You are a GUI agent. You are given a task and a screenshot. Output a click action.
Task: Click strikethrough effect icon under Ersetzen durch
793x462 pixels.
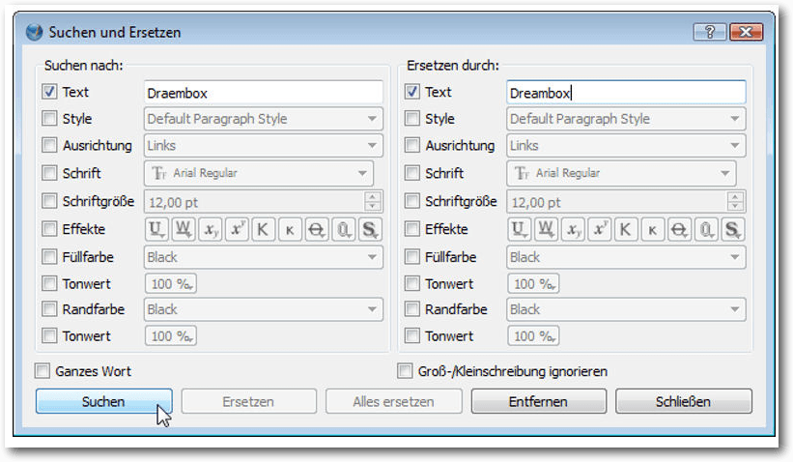pyautogui.click(x=679, y=230)
